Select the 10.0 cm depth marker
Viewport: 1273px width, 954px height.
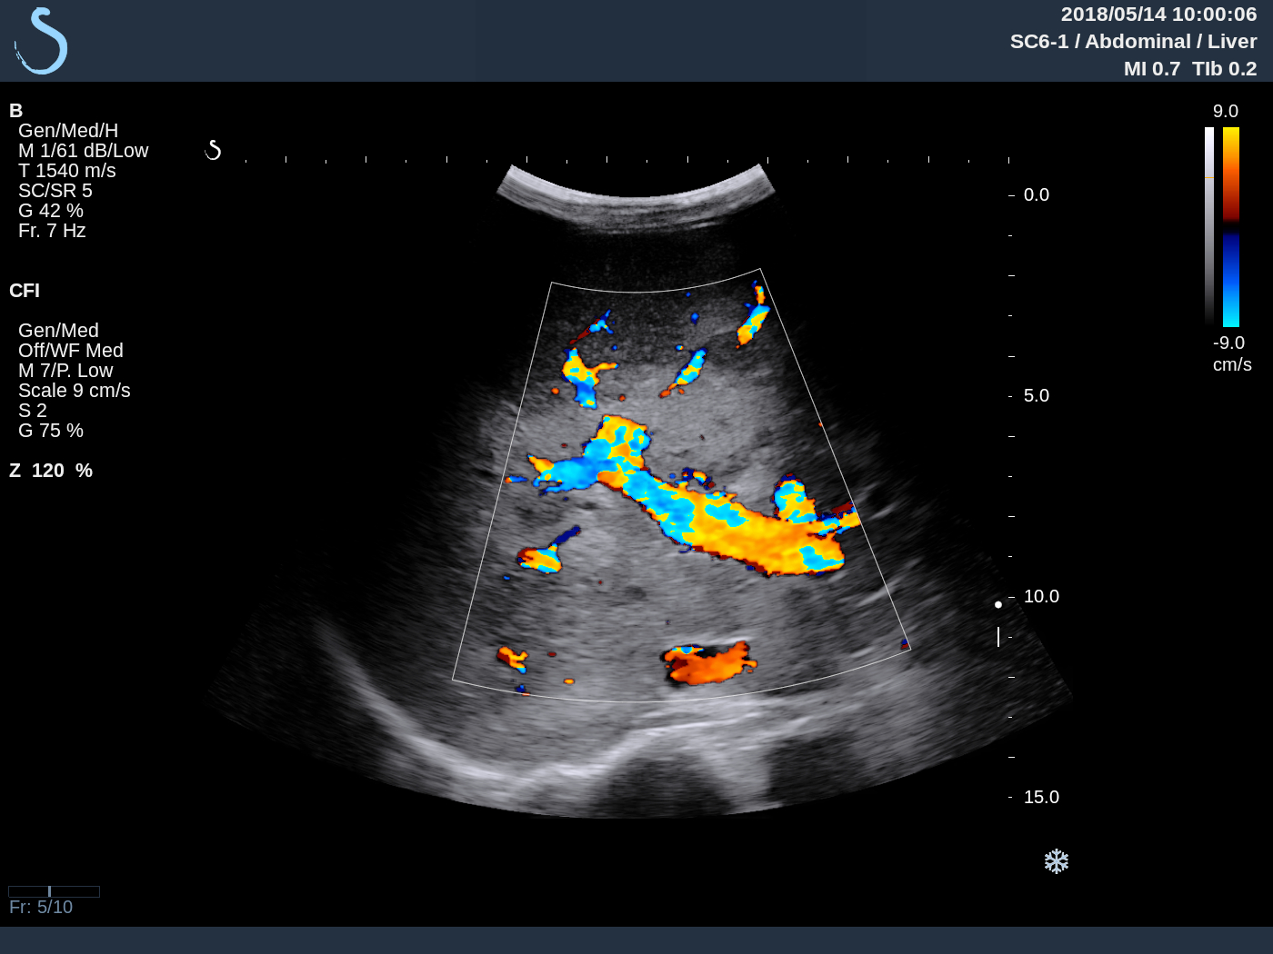coord(1041,596)
